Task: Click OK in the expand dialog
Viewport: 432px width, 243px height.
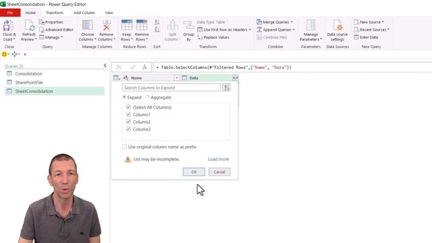Action: pyautogui.click(x=194, y=172)
